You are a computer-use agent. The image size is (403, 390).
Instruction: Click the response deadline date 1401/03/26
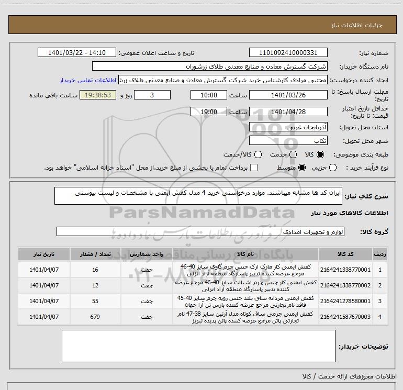tap(288, 95)
